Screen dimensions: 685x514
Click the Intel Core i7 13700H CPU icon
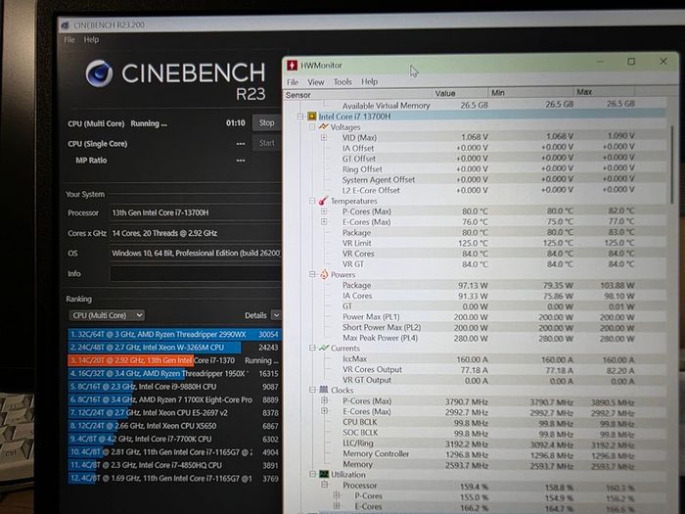tap(312, 117)
